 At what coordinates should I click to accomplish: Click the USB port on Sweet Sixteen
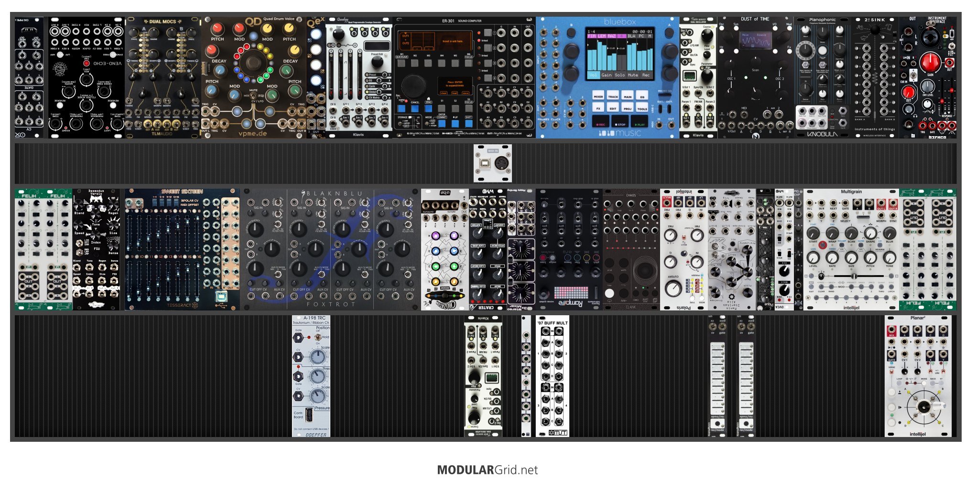pos(221,297)
